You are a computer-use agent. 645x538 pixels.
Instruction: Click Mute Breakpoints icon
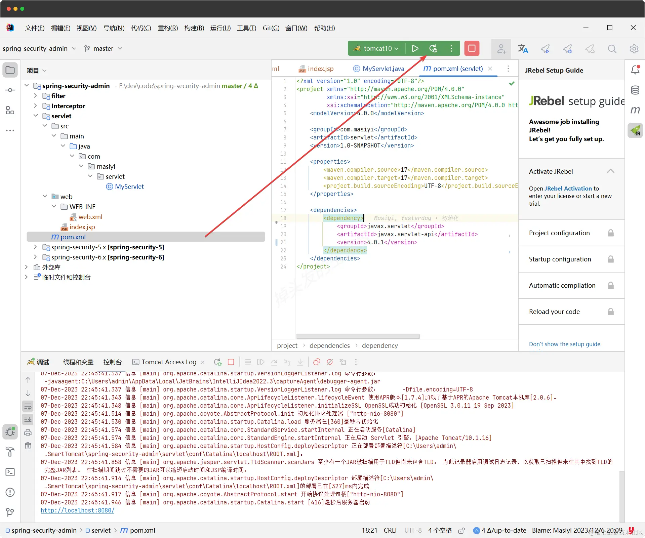click(330, 362)
